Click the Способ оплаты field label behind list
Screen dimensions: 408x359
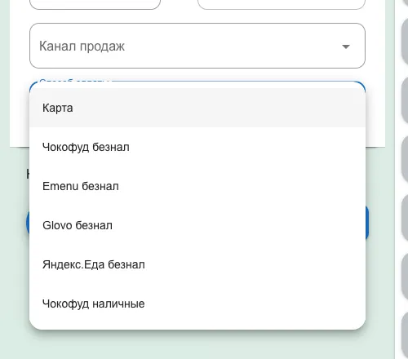click(x=74, y=81)
